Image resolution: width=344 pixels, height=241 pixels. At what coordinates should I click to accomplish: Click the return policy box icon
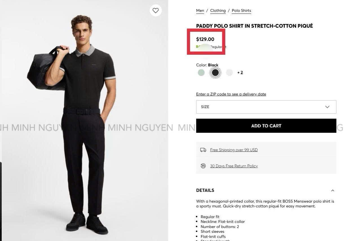203,166
